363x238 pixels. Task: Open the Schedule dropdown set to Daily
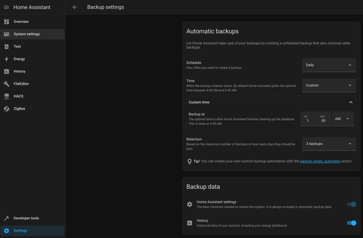click(x=329, y=65)
